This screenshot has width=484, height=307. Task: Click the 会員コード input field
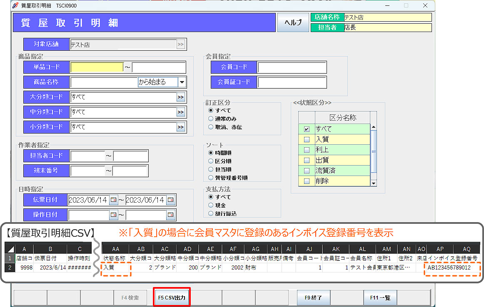(x=292, y=67)
